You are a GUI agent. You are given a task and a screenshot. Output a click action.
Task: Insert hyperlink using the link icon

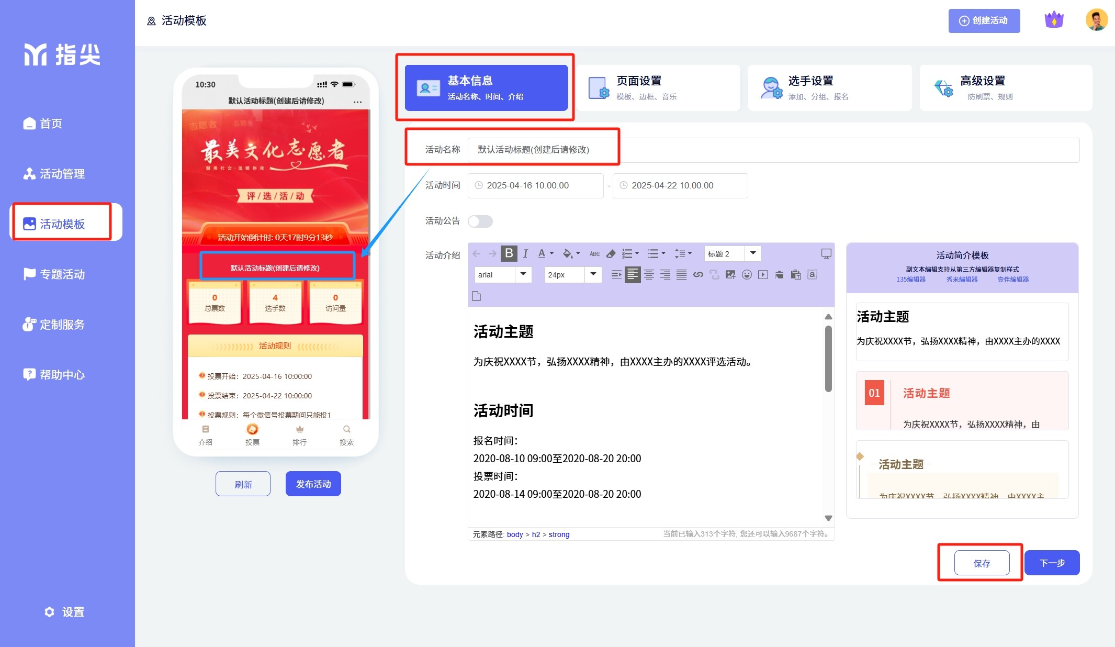tap(698, 275)
